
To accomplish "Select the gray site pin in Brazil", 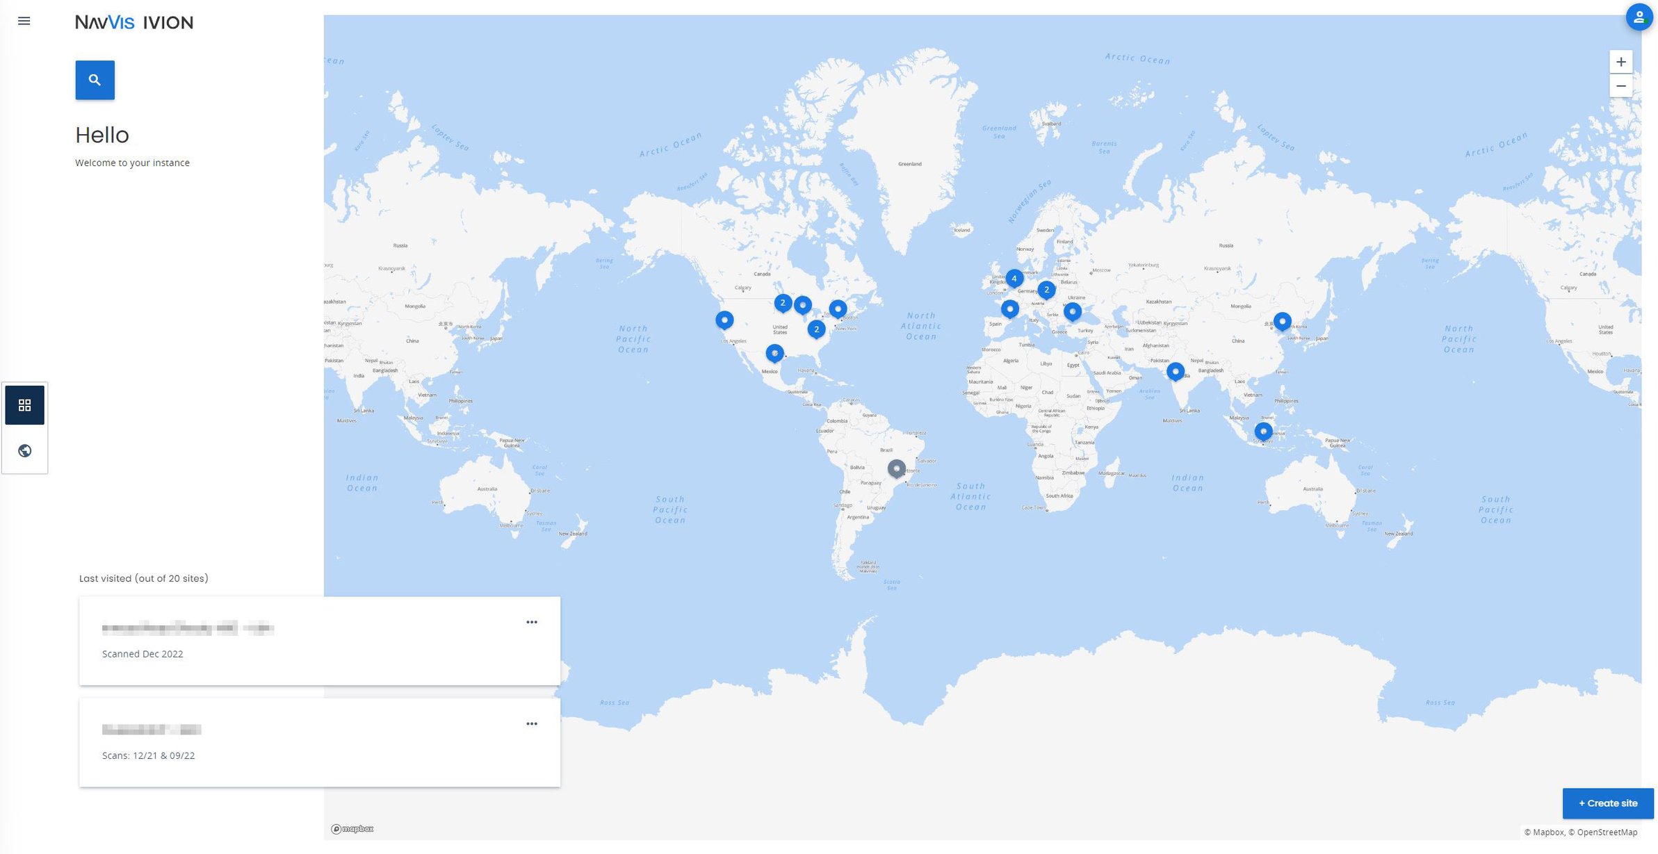I will point(896,469).
